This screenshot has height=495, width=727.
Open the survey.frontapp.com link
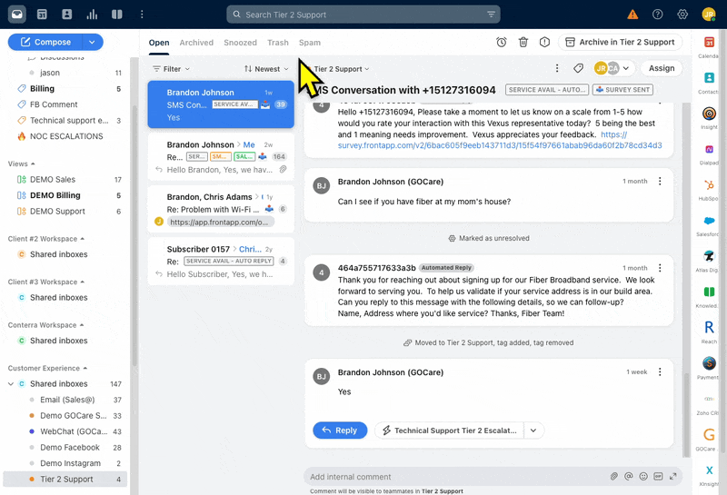coord(500,141)
